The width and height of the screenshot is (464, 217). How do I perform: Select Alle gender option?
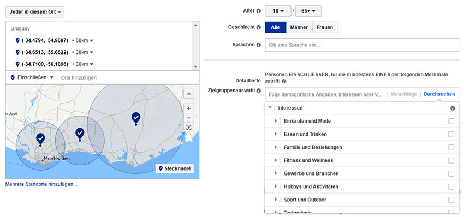pos(276,27)
